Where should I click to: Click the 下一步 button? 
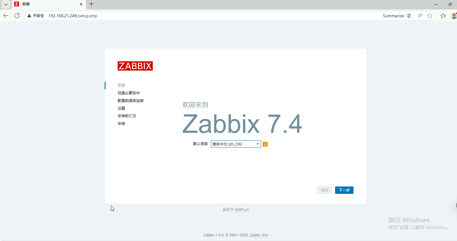(344, 190)
